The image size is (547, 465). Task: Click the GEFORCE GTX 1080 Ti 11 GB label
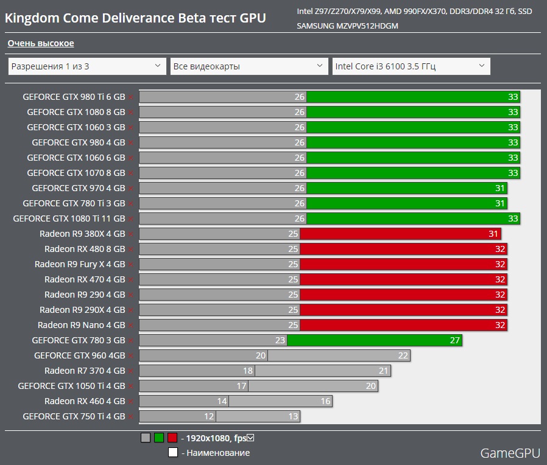69,219
